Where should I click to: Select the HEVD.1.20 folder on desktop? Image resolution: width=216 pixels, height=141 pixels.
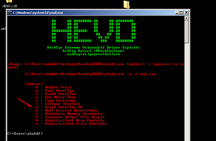[9, 3]
